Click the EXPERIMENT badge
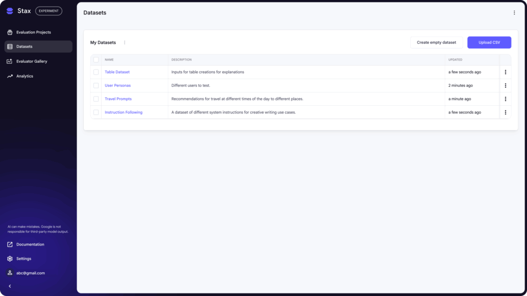Viewport: 527px width, 296px height. 49,11
